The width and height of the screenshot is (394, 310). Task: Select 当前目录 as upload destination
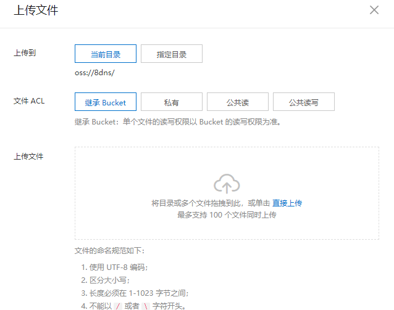point(105,54)
